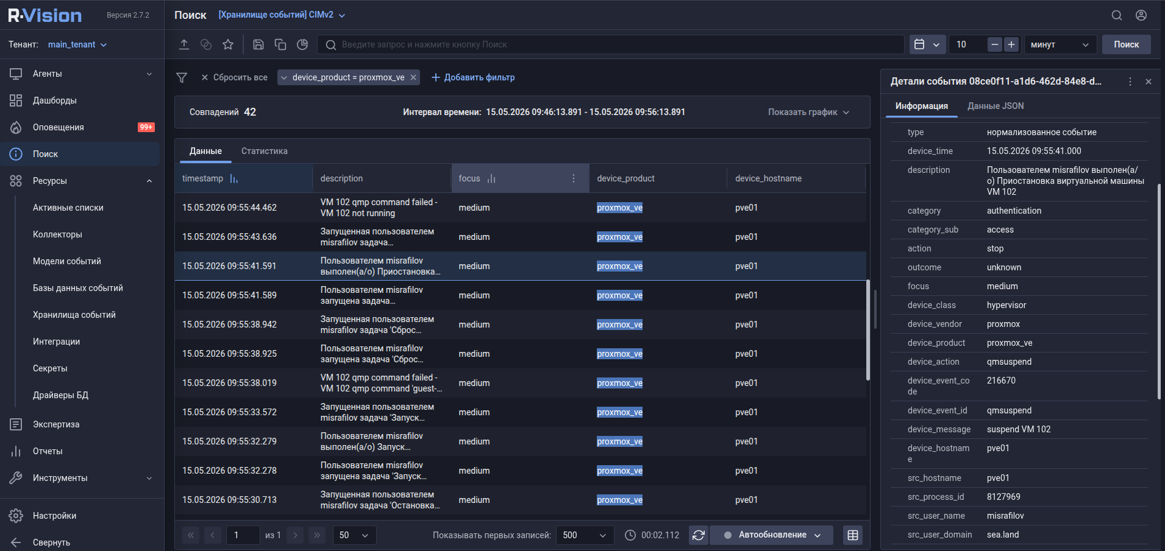Go to the previous page arrow
This screenshot has height=551, width=1165.
click(x=213, y=535)
